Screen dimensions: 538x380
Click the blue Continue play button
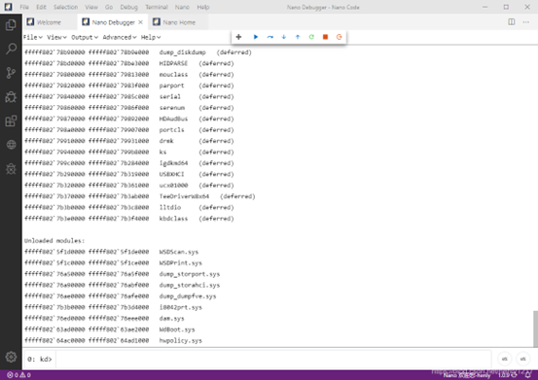pos(256,37)
